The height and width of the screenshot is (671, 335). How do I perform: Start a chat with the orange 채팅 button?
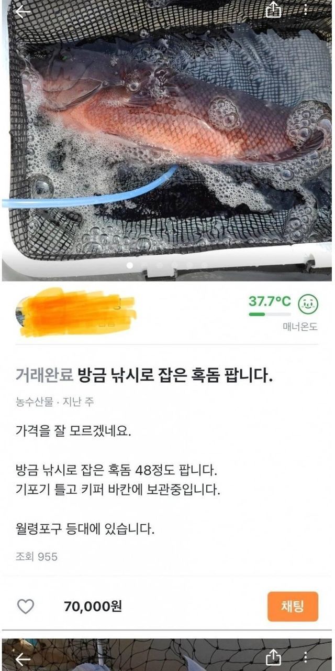(x=293, y=607)
